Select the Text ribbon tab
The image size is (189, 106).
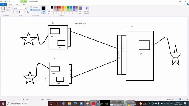click(24, 4)
